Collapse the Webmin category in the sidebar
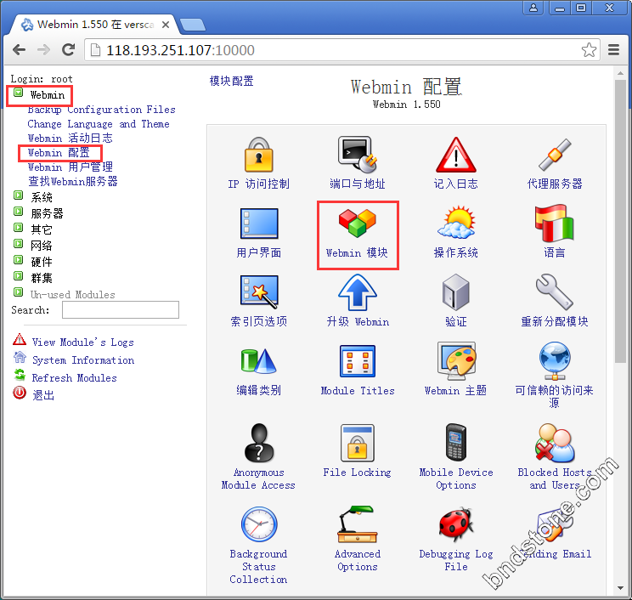The image size is (632, 600). click(18, 93)
